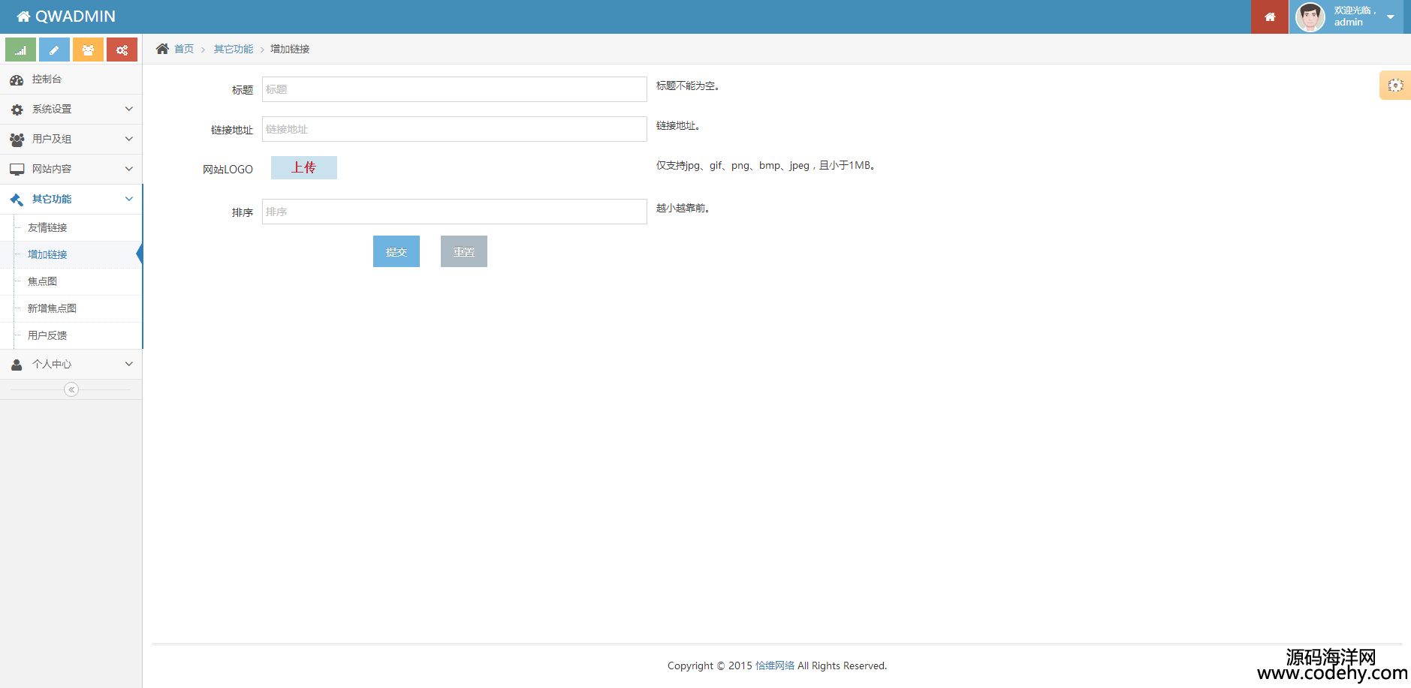Viewport: 1411px width, 688px height.
Task: Click 欢迎光临, admin text in header
Action: point(1355,17)
